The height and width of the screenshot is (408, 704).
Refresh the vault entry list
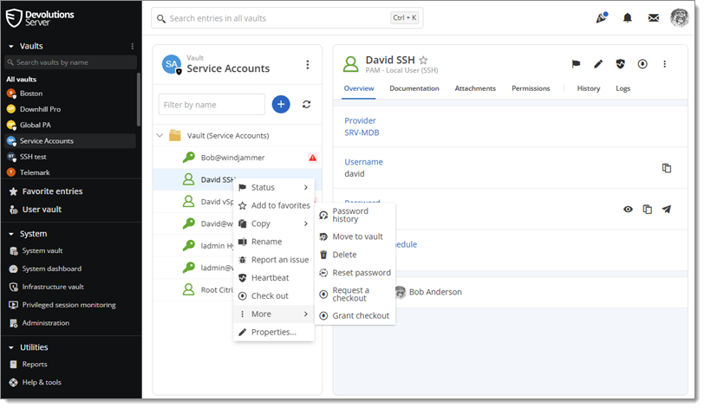point(306,104)
